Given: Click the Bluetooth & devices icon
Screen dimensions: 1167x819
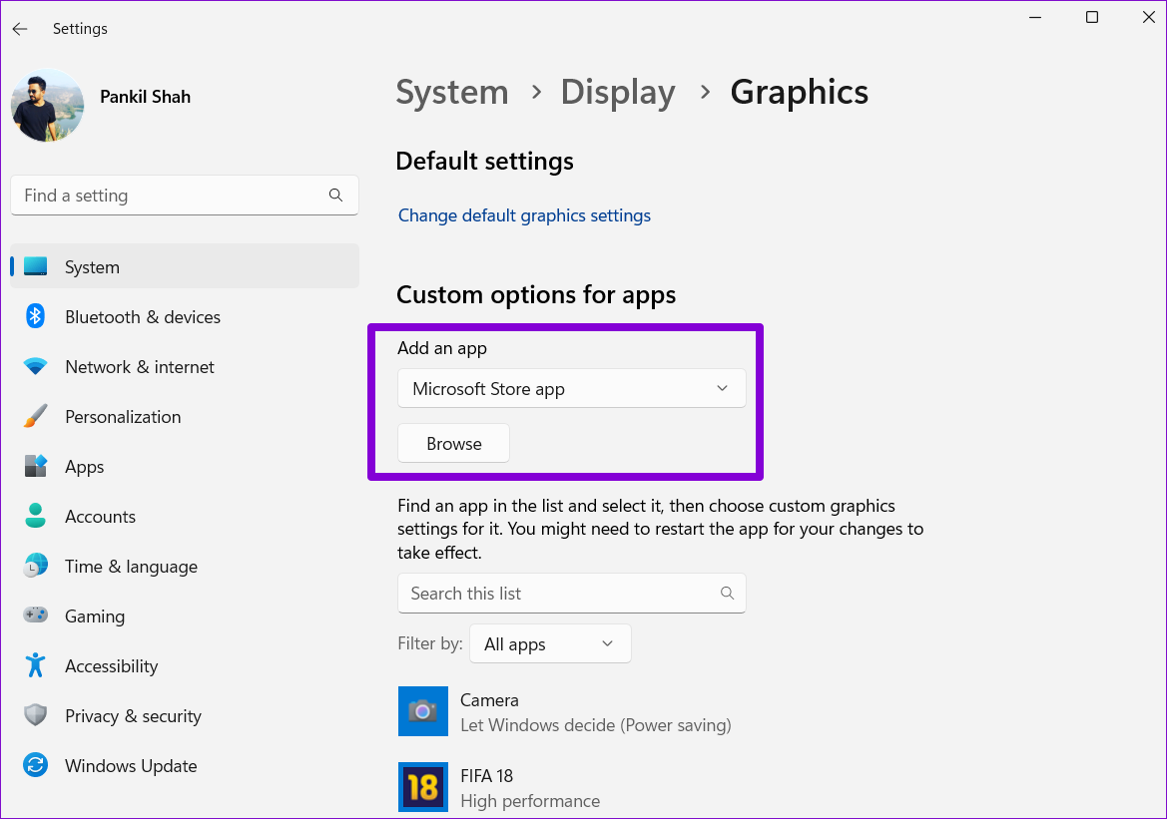Looking at the screenshot, I should (x=36, y=317).
